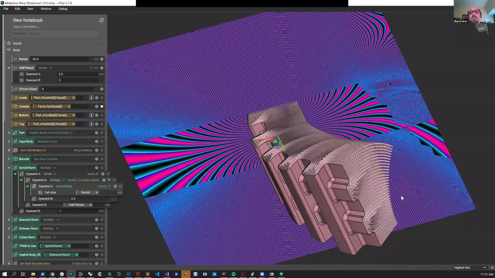The height and width of the screenshot is (278, 495).
Task: Open help for the Period block
Action: (102, 59)
